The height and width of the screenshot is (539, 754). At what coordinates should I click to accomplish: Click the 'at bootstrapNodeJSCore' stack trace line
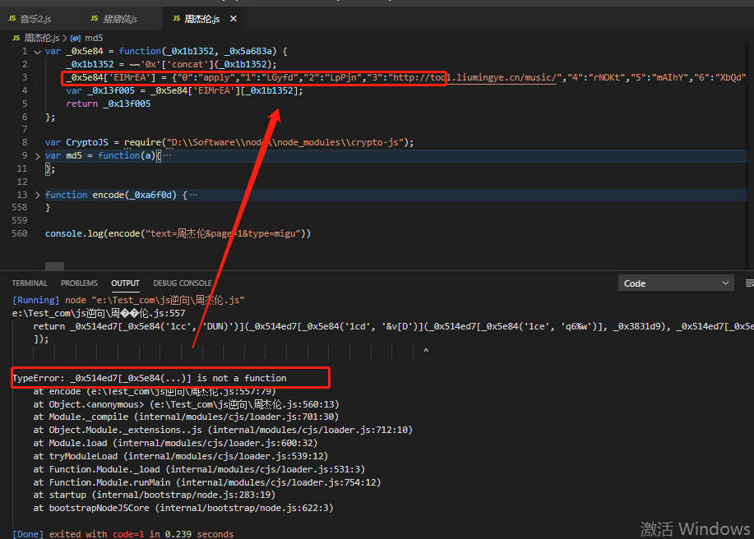point(183,508)
